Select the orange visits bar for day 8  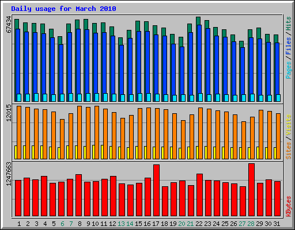click(x=80, y=132)
